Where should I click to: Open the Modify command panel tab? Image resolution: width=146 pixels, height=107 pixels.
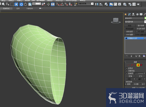click(x=129, y=14)
